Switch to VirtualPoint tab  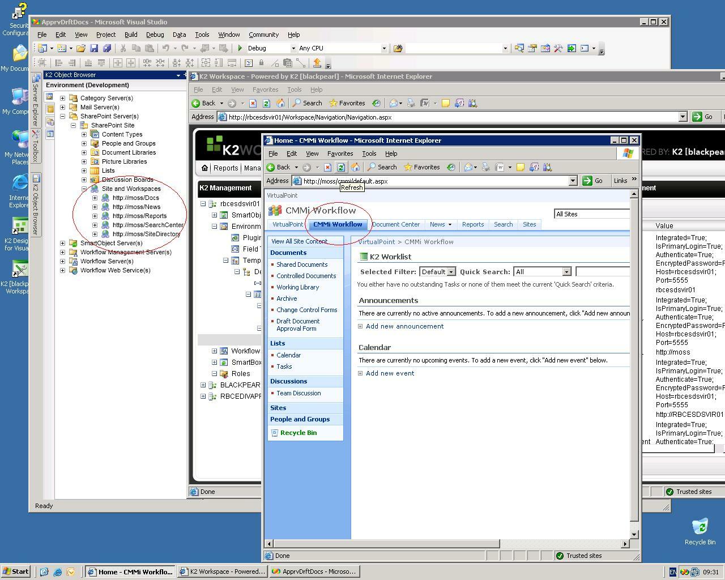coord(288,224)
